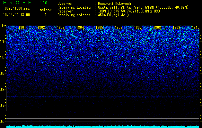
Task: Click the meteor count label
Action: [x=46, y=10]
